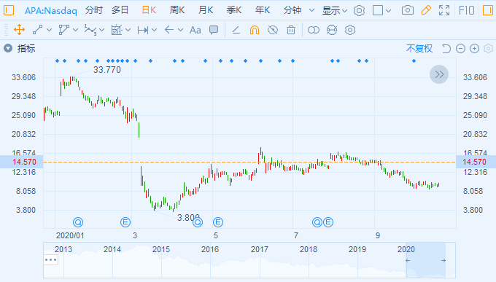Expand the arrow annotation tool options
496x282 pixels.
(180, 30)
